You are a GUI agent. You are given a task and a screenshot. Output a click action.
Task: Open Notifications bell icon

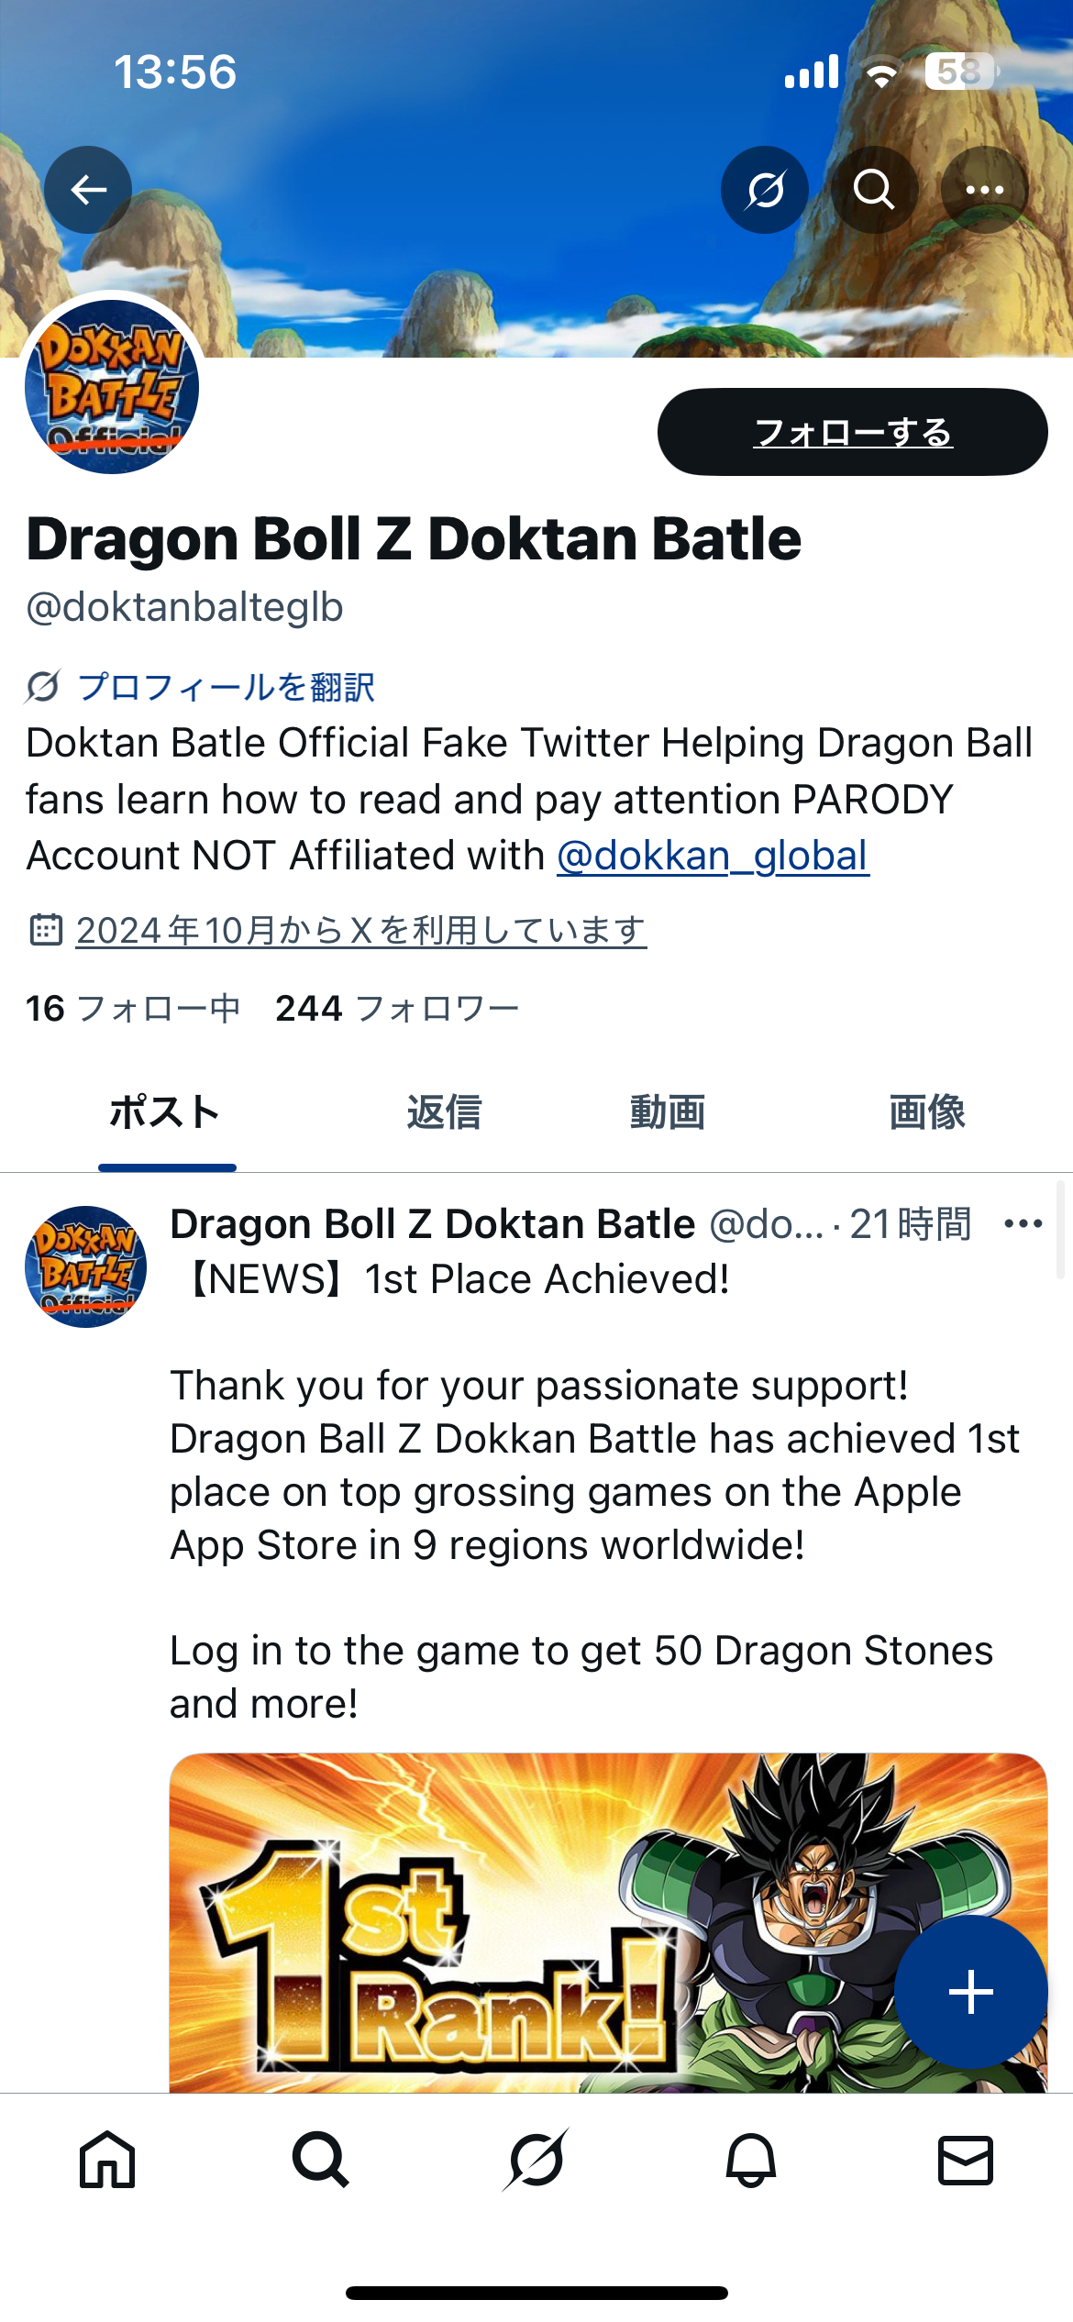click(751, 2161)
